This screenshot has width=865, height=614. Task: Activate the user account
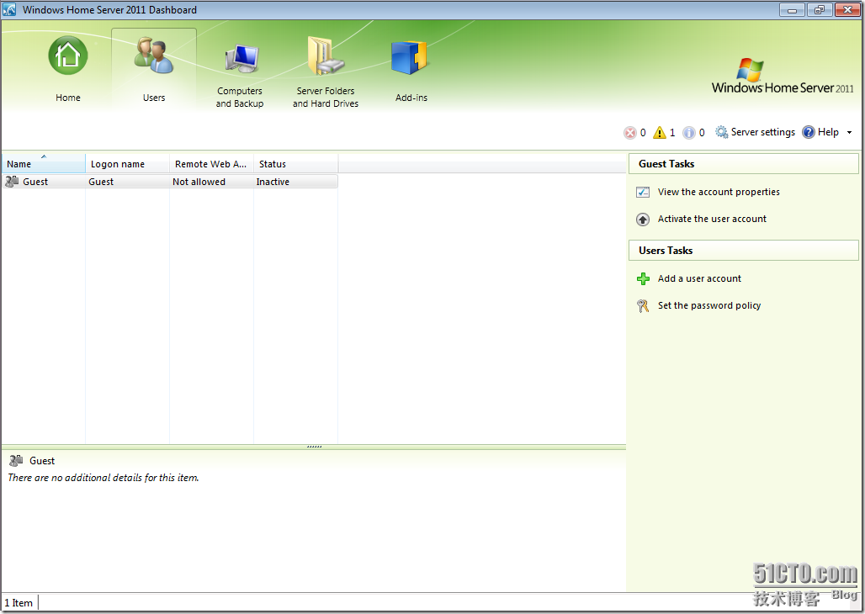tap(711, 219)
